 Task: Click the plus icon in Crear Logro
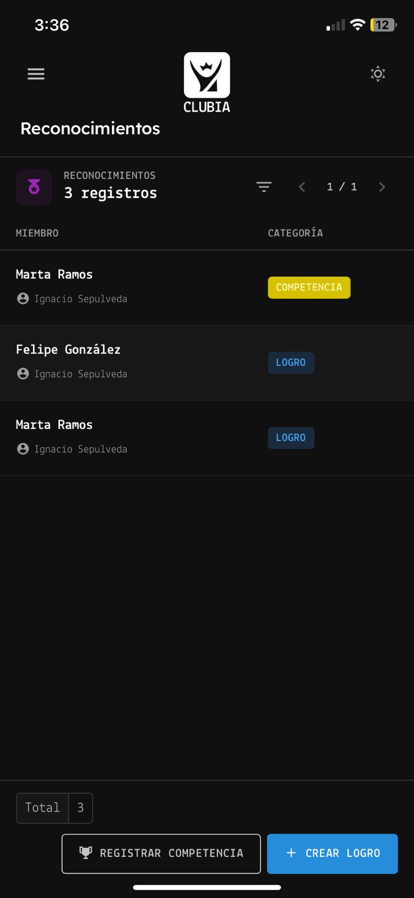(x=291, y=853)
